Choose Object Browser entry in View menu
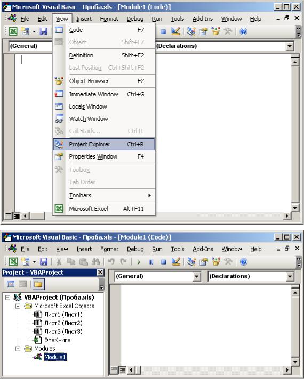 pyautogui.click(x=104, y=81)
